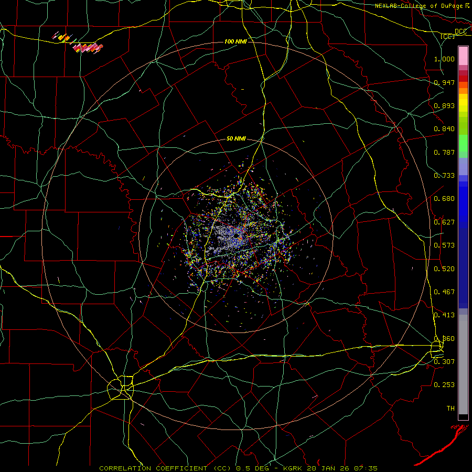Select the 0.947 color scale value
This screenshot has height=472, width=472.
coord(444,82)
